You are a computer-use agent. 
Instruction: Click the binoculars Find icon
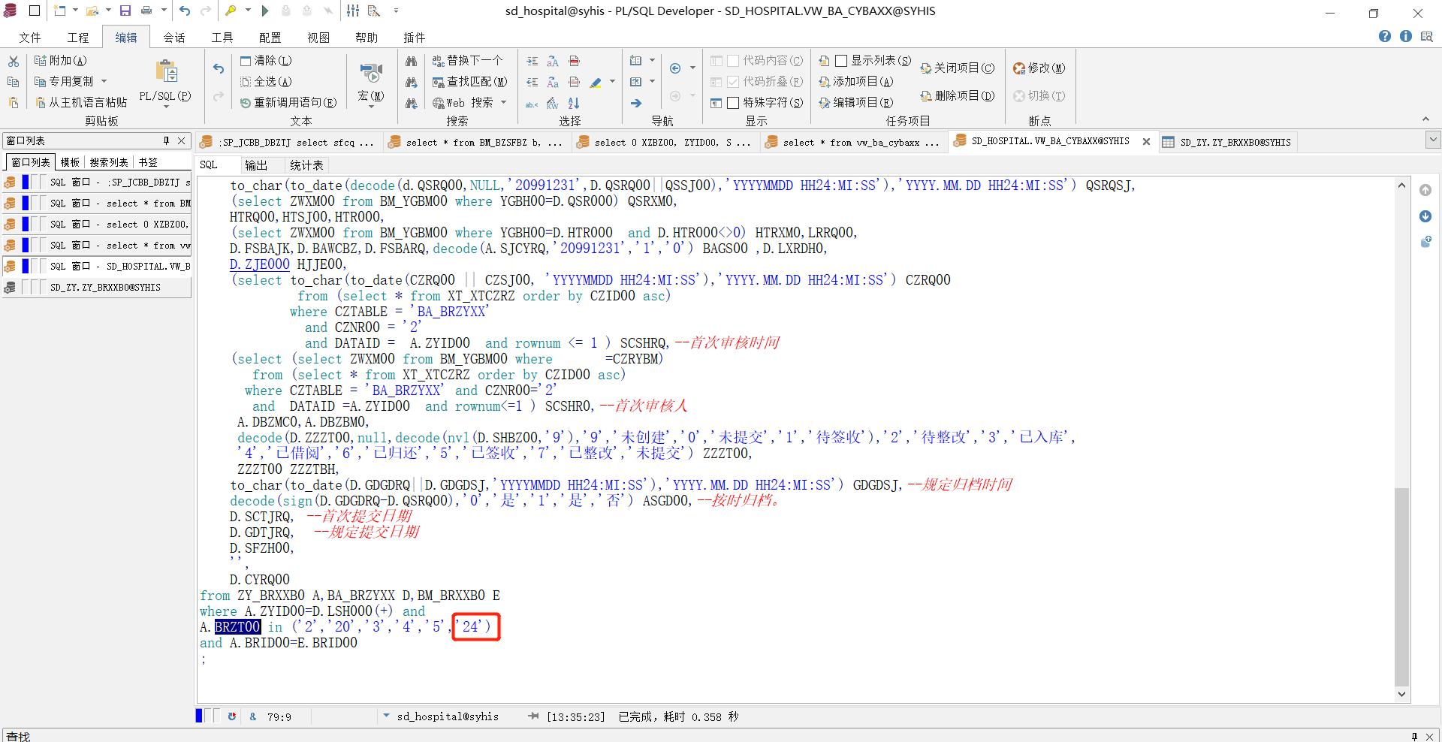coord(411,61)
